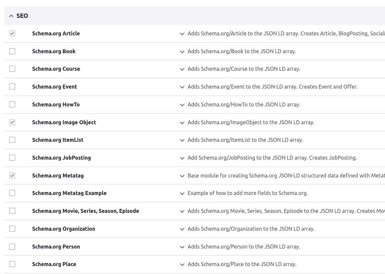This screenshot has height=274, width=385.
Task: Expand the Schema.org Metatag description chevron
Action: [182, 176]
